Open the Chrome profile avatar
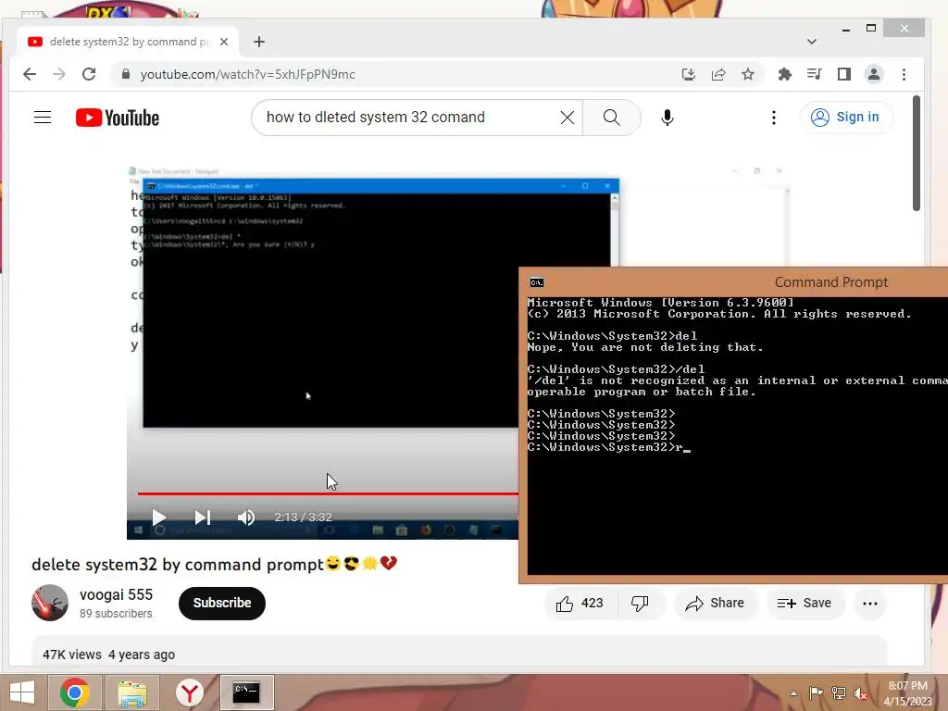The height and width of the screenshot is (711, 948). pos(874,74)
